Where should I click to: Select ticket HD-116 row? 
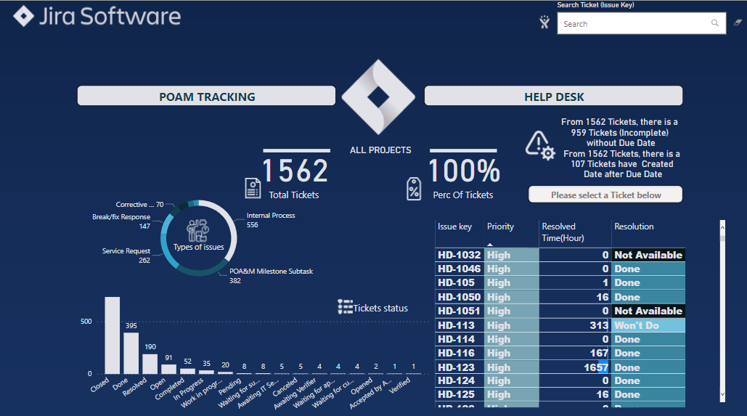tap(560, 353)
